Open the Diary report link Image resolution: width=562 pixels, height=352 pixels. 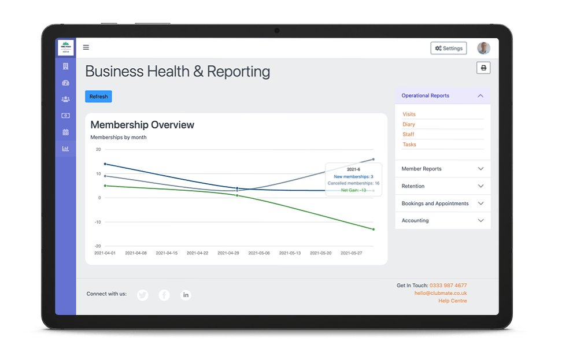click(x=409, y=124)
